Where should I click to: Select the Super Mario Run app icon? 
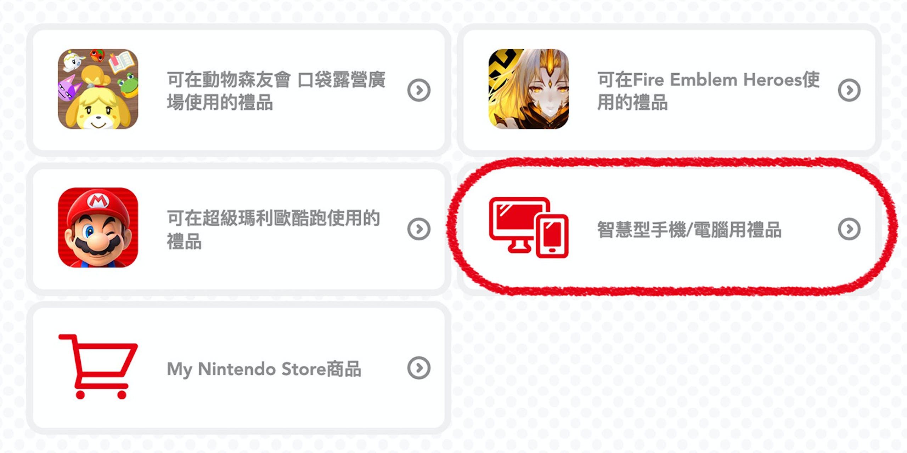[98, 228]
